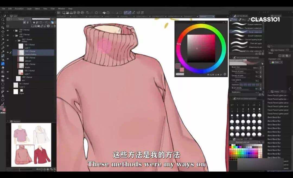
Task: Expand the line layer folder
Action: coord(14,30)
